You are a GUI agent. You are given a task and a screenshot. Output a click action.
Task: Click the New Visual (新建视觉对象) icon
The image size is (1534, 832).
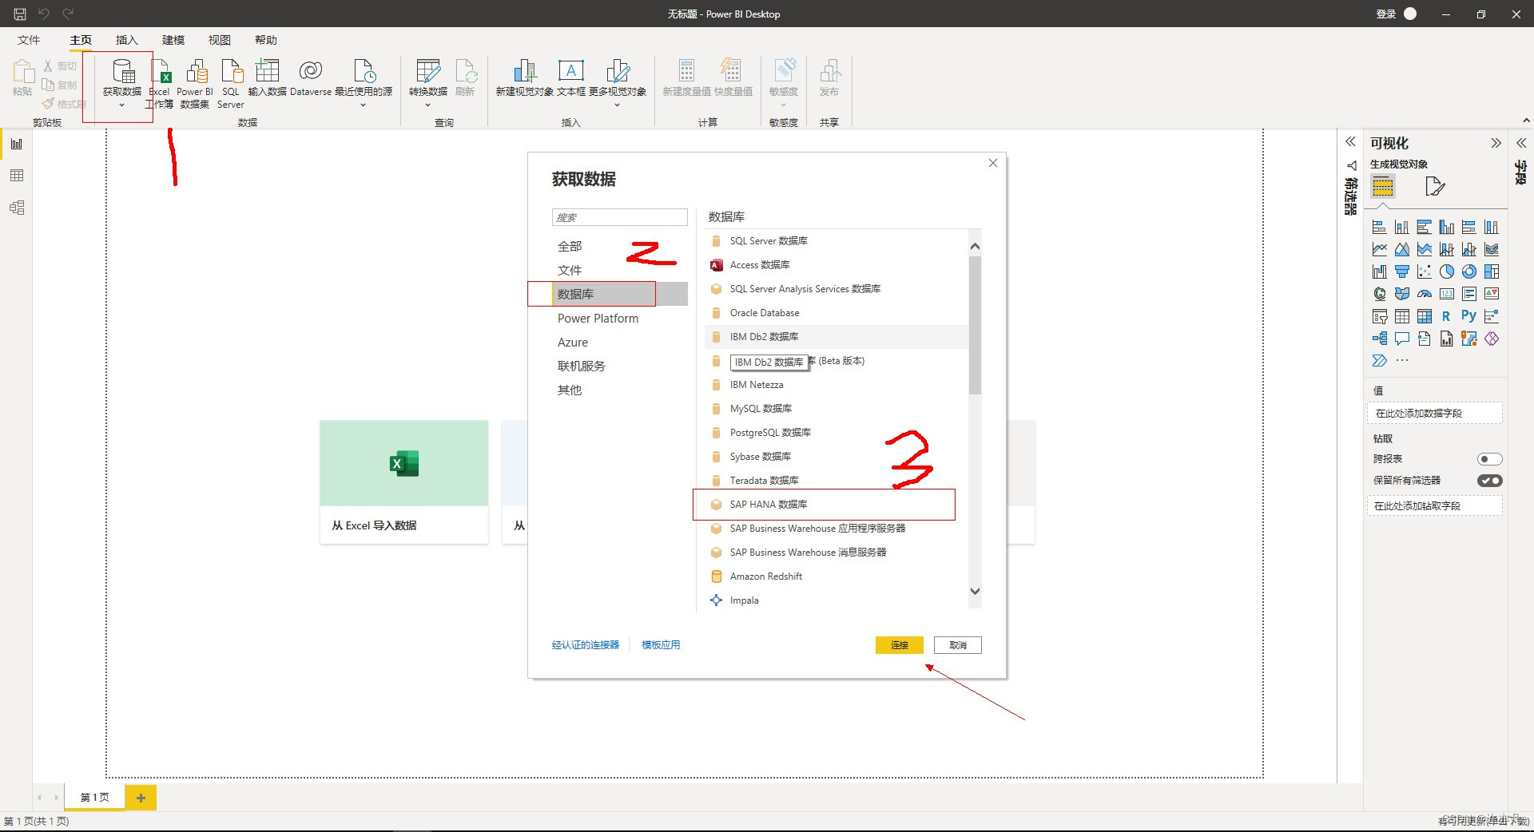[524, 71]
